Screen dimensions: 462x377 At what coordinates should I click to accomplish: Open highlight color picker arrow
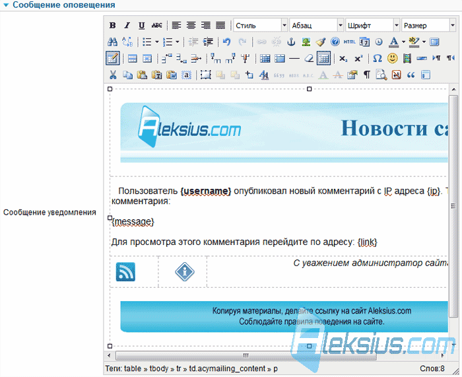point(424,42)
